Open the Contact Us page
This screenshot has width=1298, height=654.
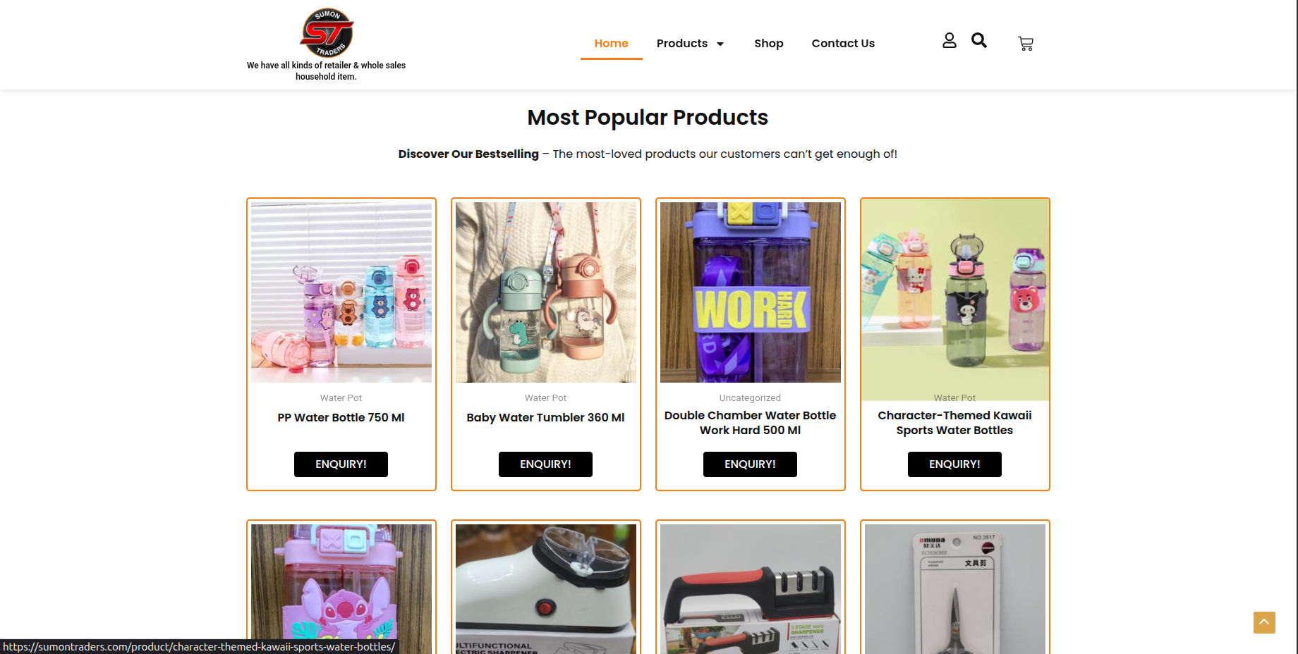tap(843, 43)
